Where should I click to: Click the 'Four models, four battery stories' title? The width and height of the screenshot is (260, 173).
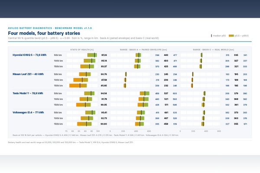tap(44, 33)
